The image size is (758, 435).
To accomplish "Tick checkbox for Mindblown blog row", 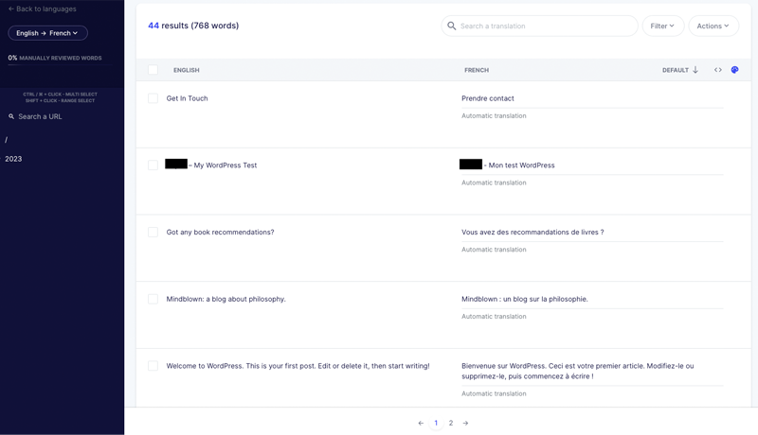I will 153,299.
